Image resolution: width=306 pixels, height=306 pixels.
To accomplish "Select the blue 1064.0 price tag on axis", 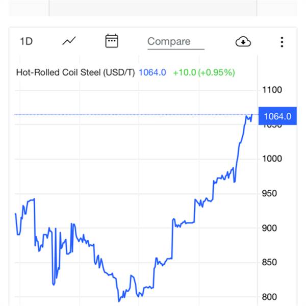I will pos(277,116).
